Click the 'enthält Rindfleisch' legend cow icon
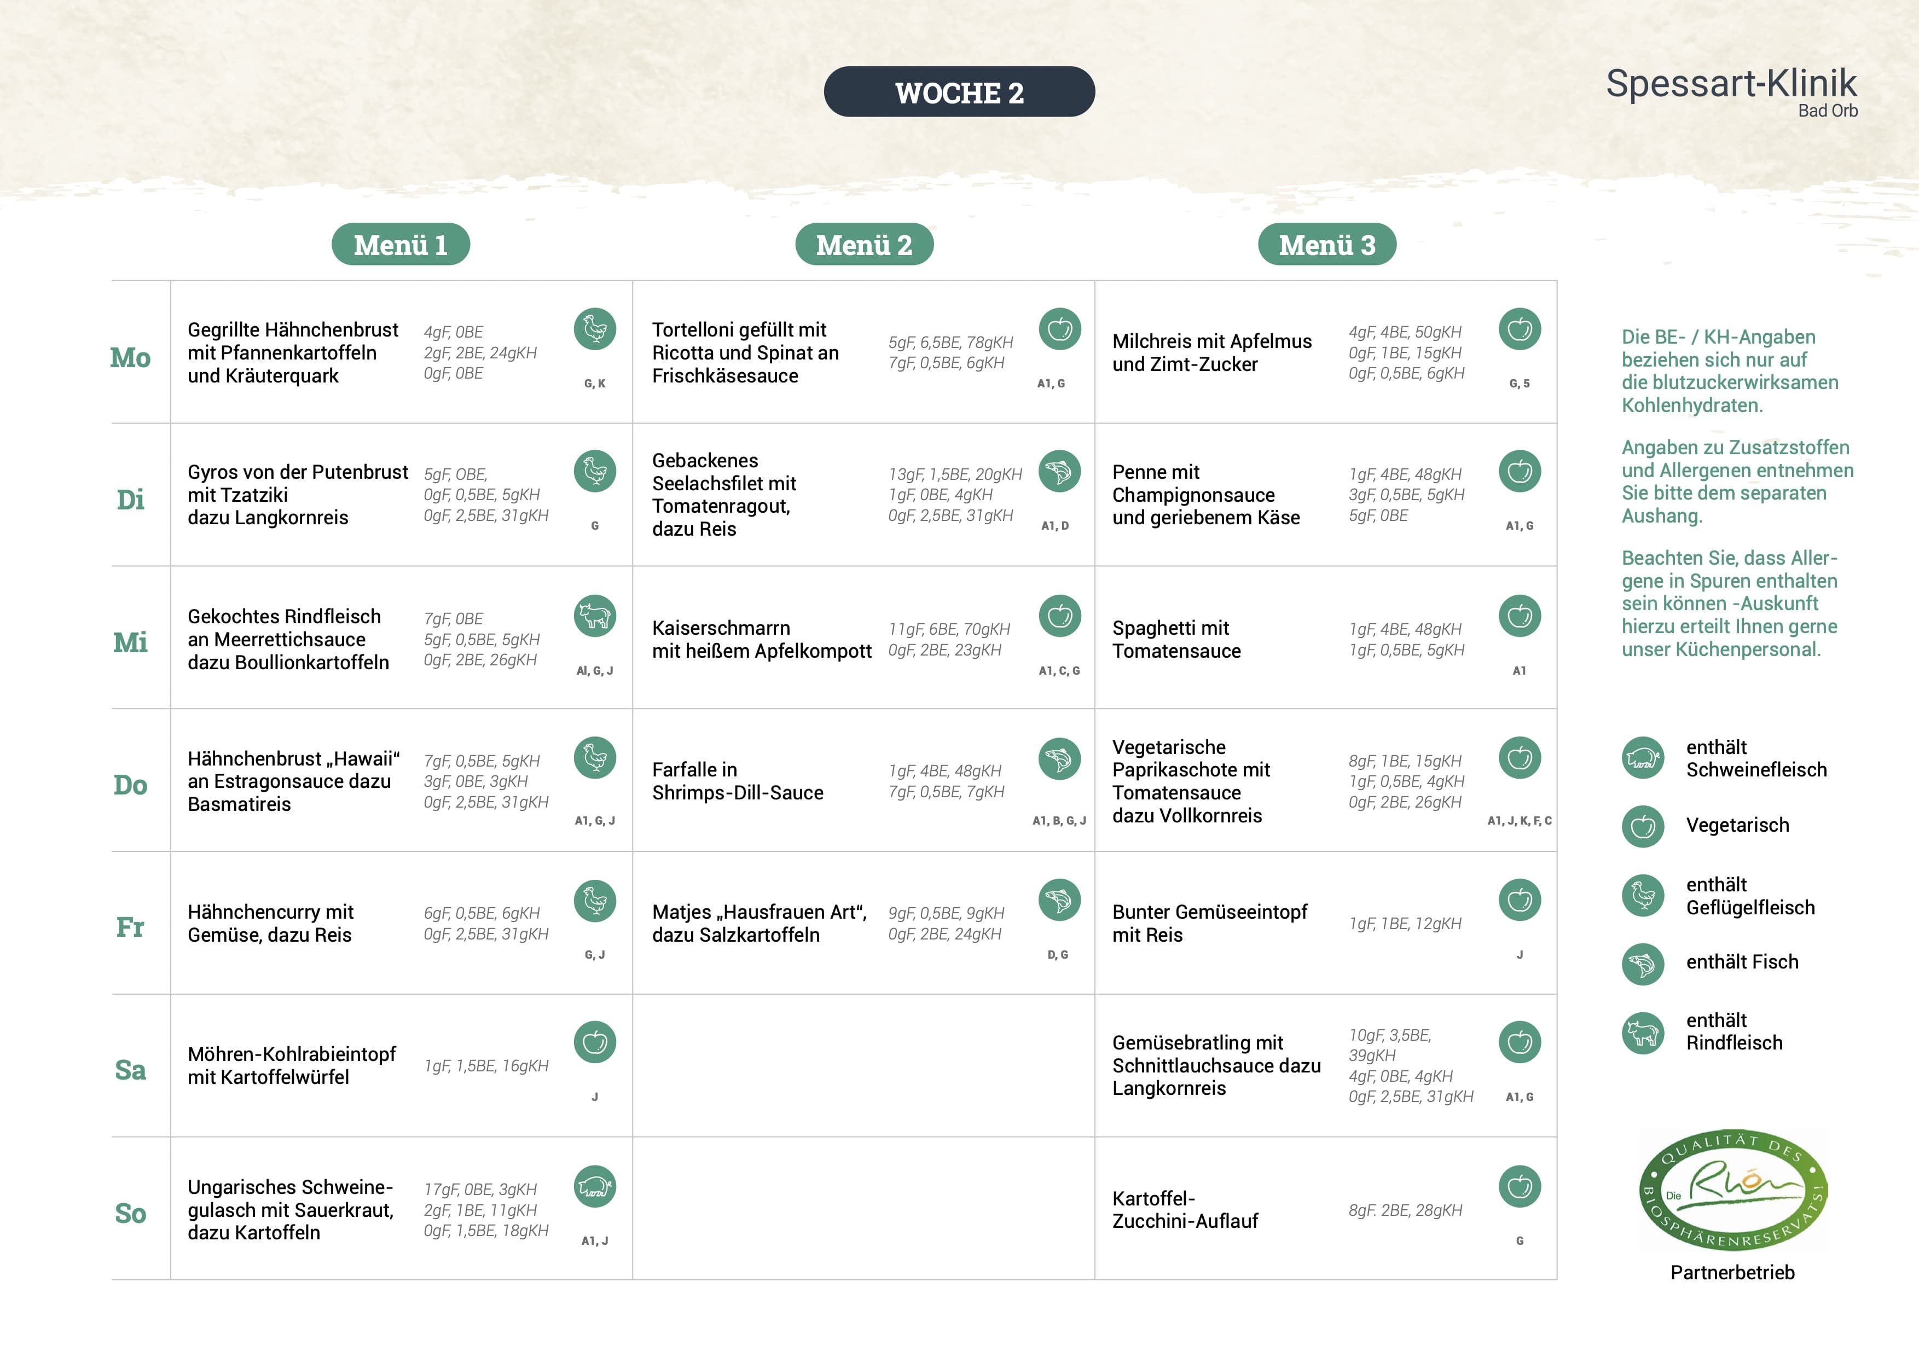Image resolution: width=1919 pixels, height=1357 pixels. coord(1642,1033)
